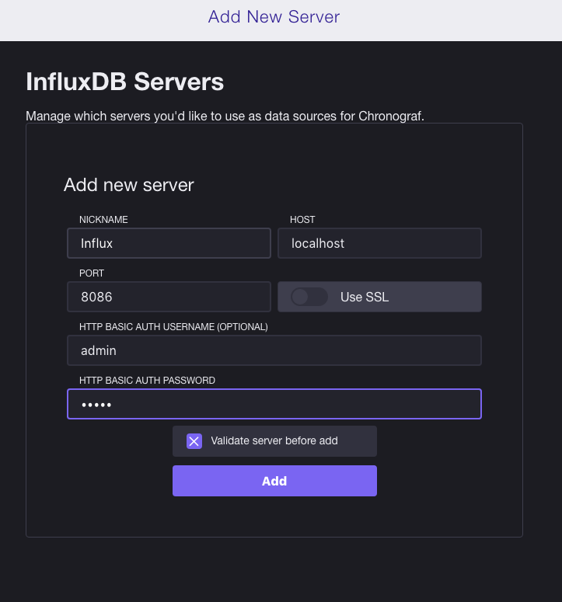Toggle the Use SSL switch

click(x=309, y=297)
